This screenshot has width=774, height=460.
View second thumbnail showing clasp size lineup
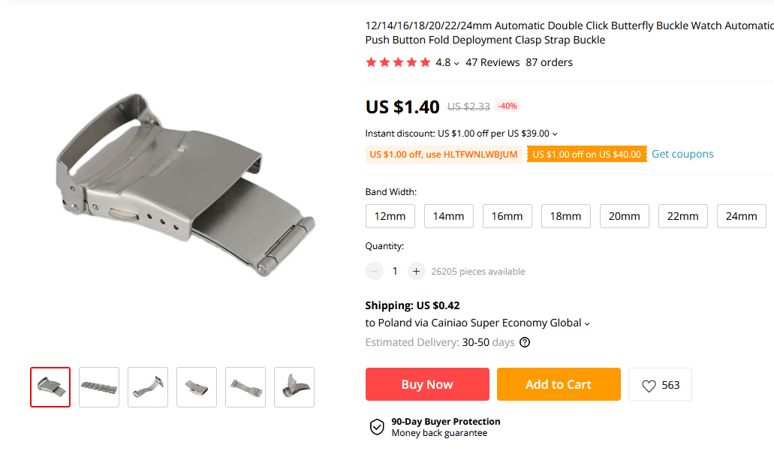click(x=99, y=387)
